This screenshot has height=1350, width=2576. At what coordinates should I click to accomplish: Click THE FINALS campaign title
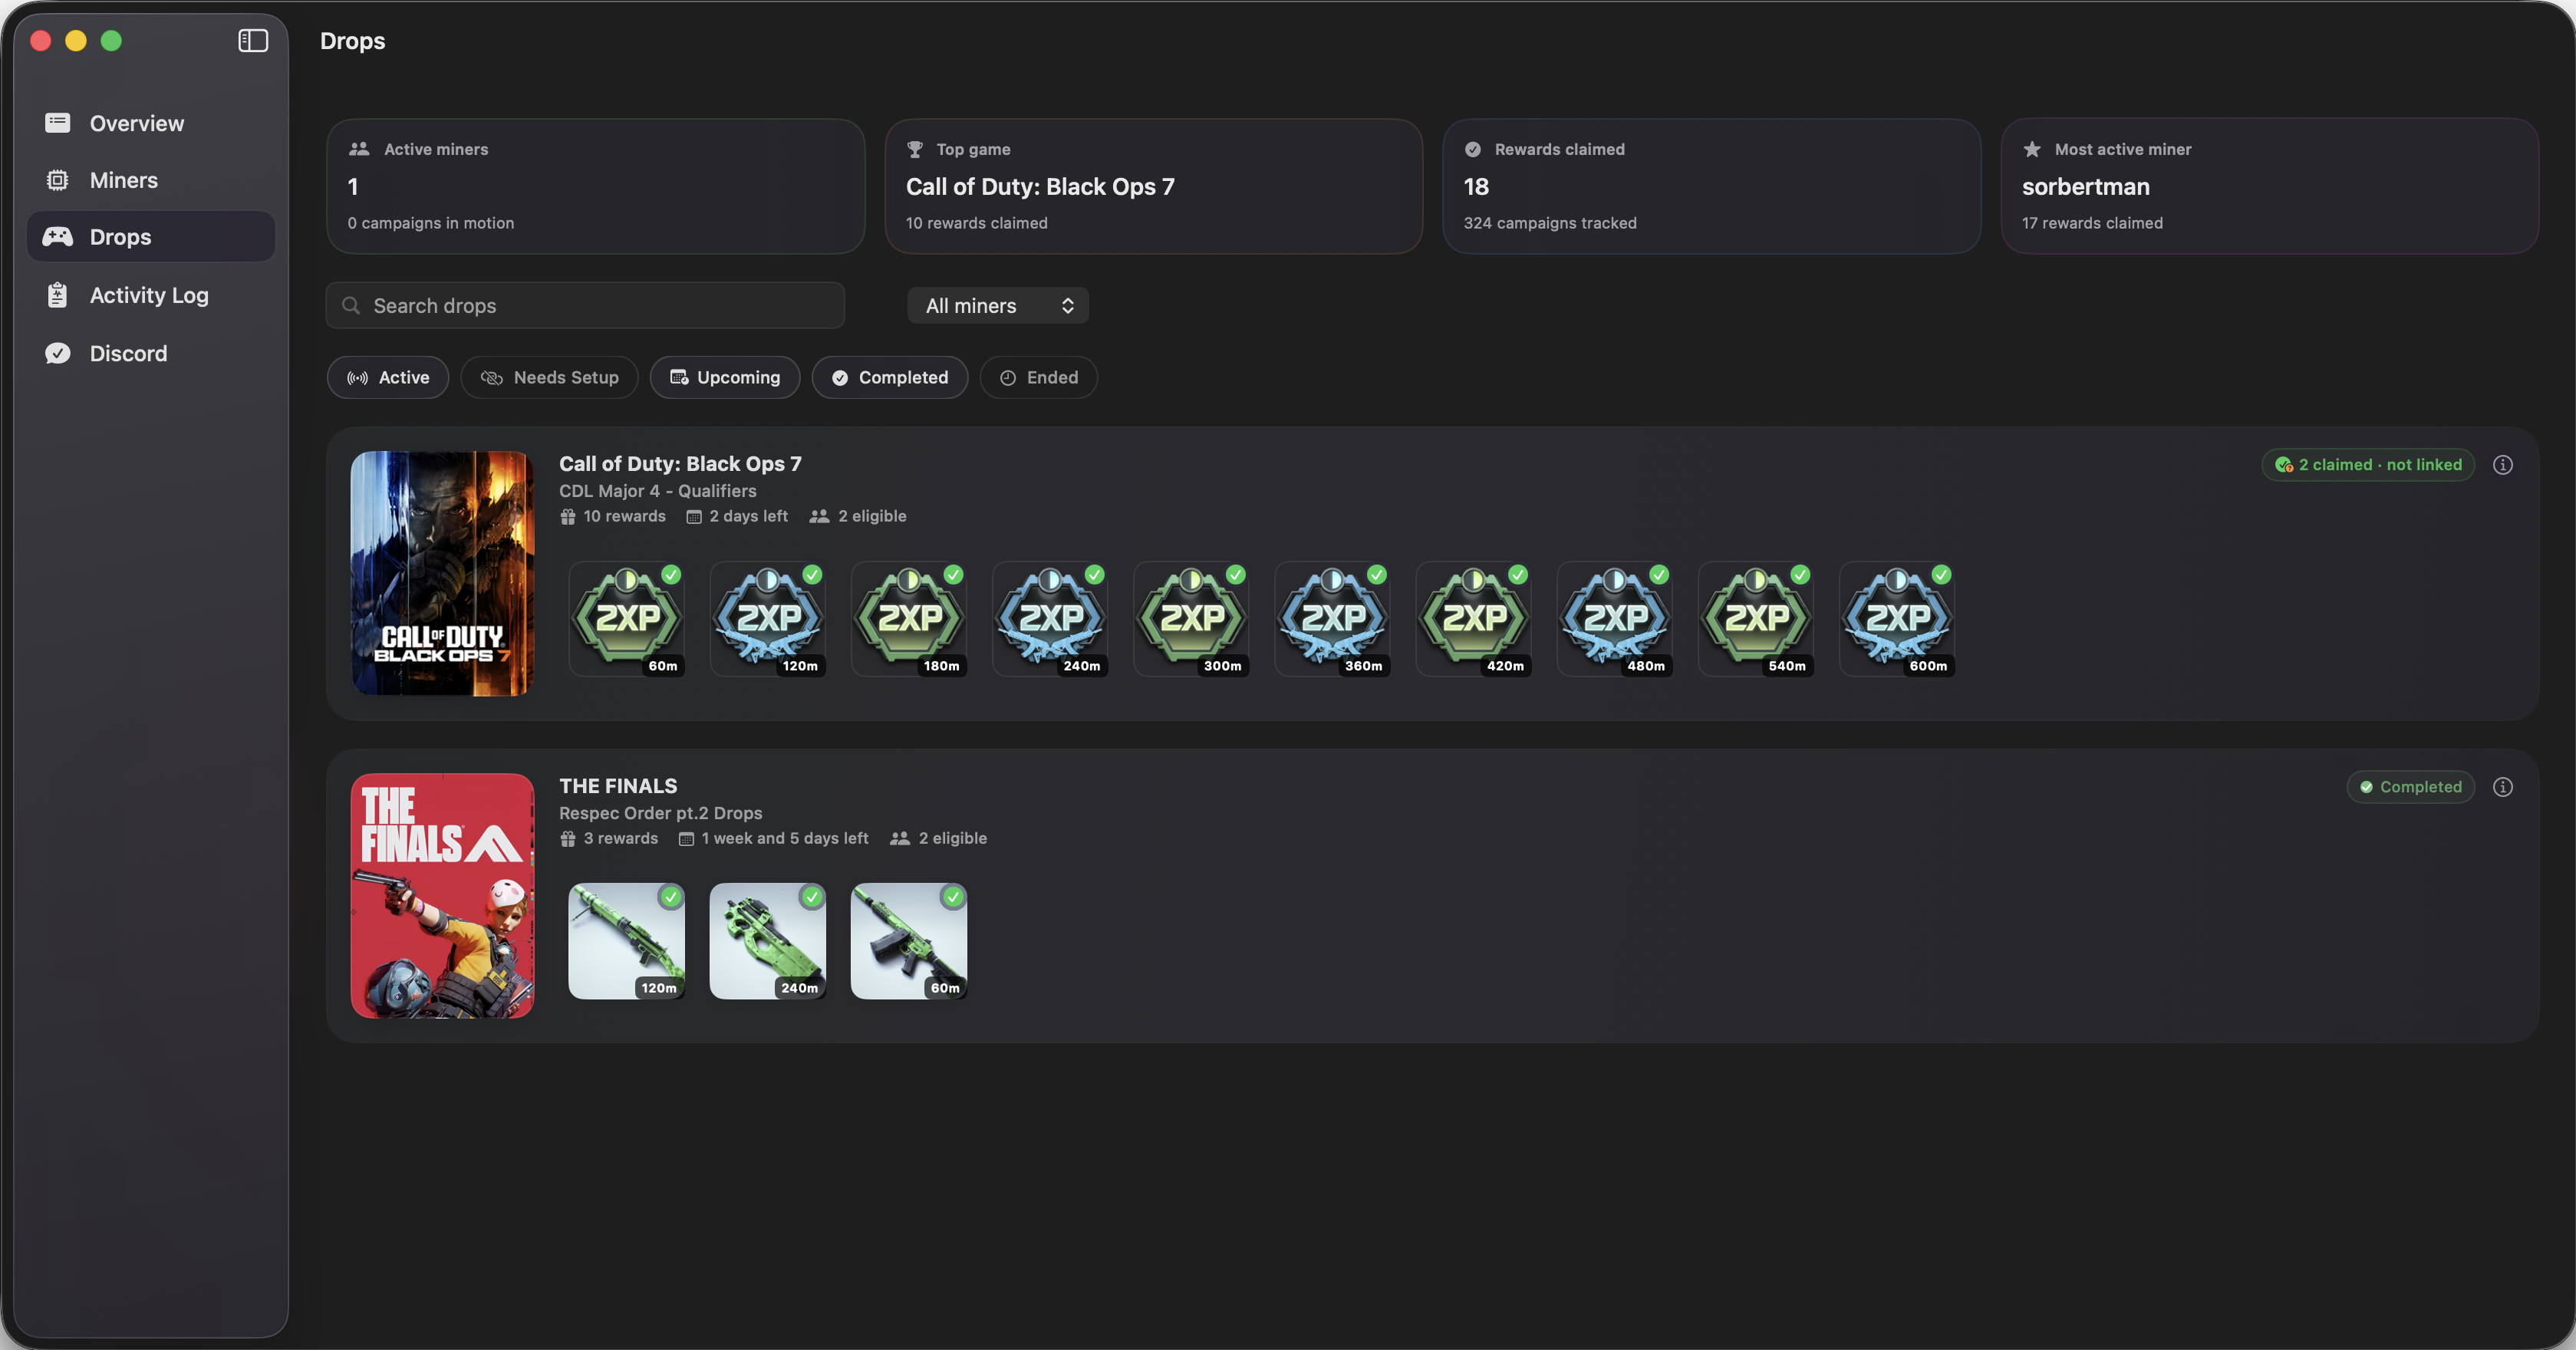click(618, 786)
